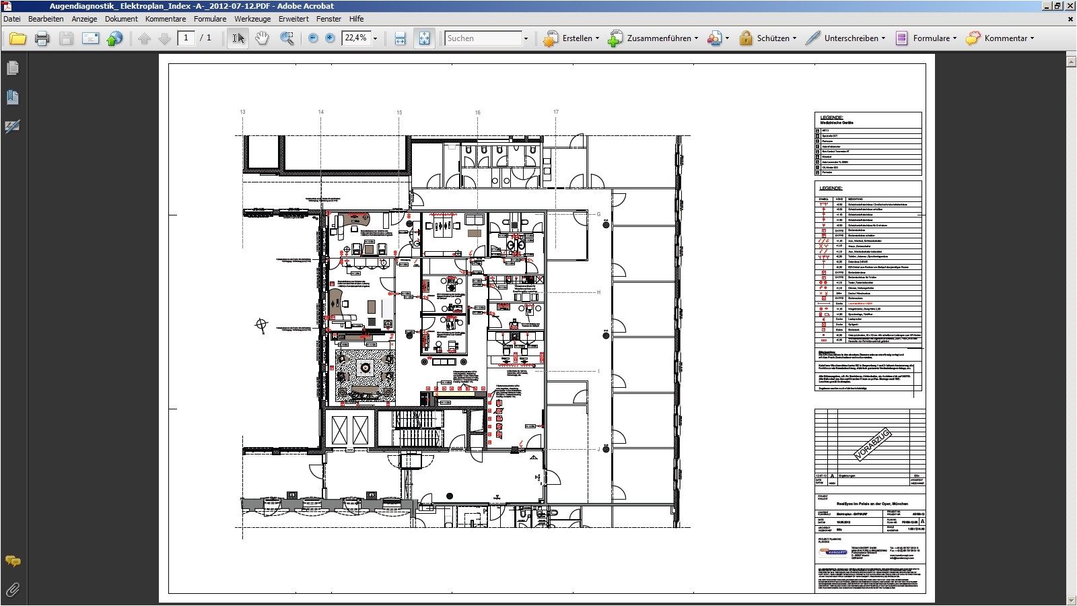Image resolution: width=1077 pixels, height=606 pixels.
Task: Open the attachments panel via the paperclip icon
Action: point(12,591)
